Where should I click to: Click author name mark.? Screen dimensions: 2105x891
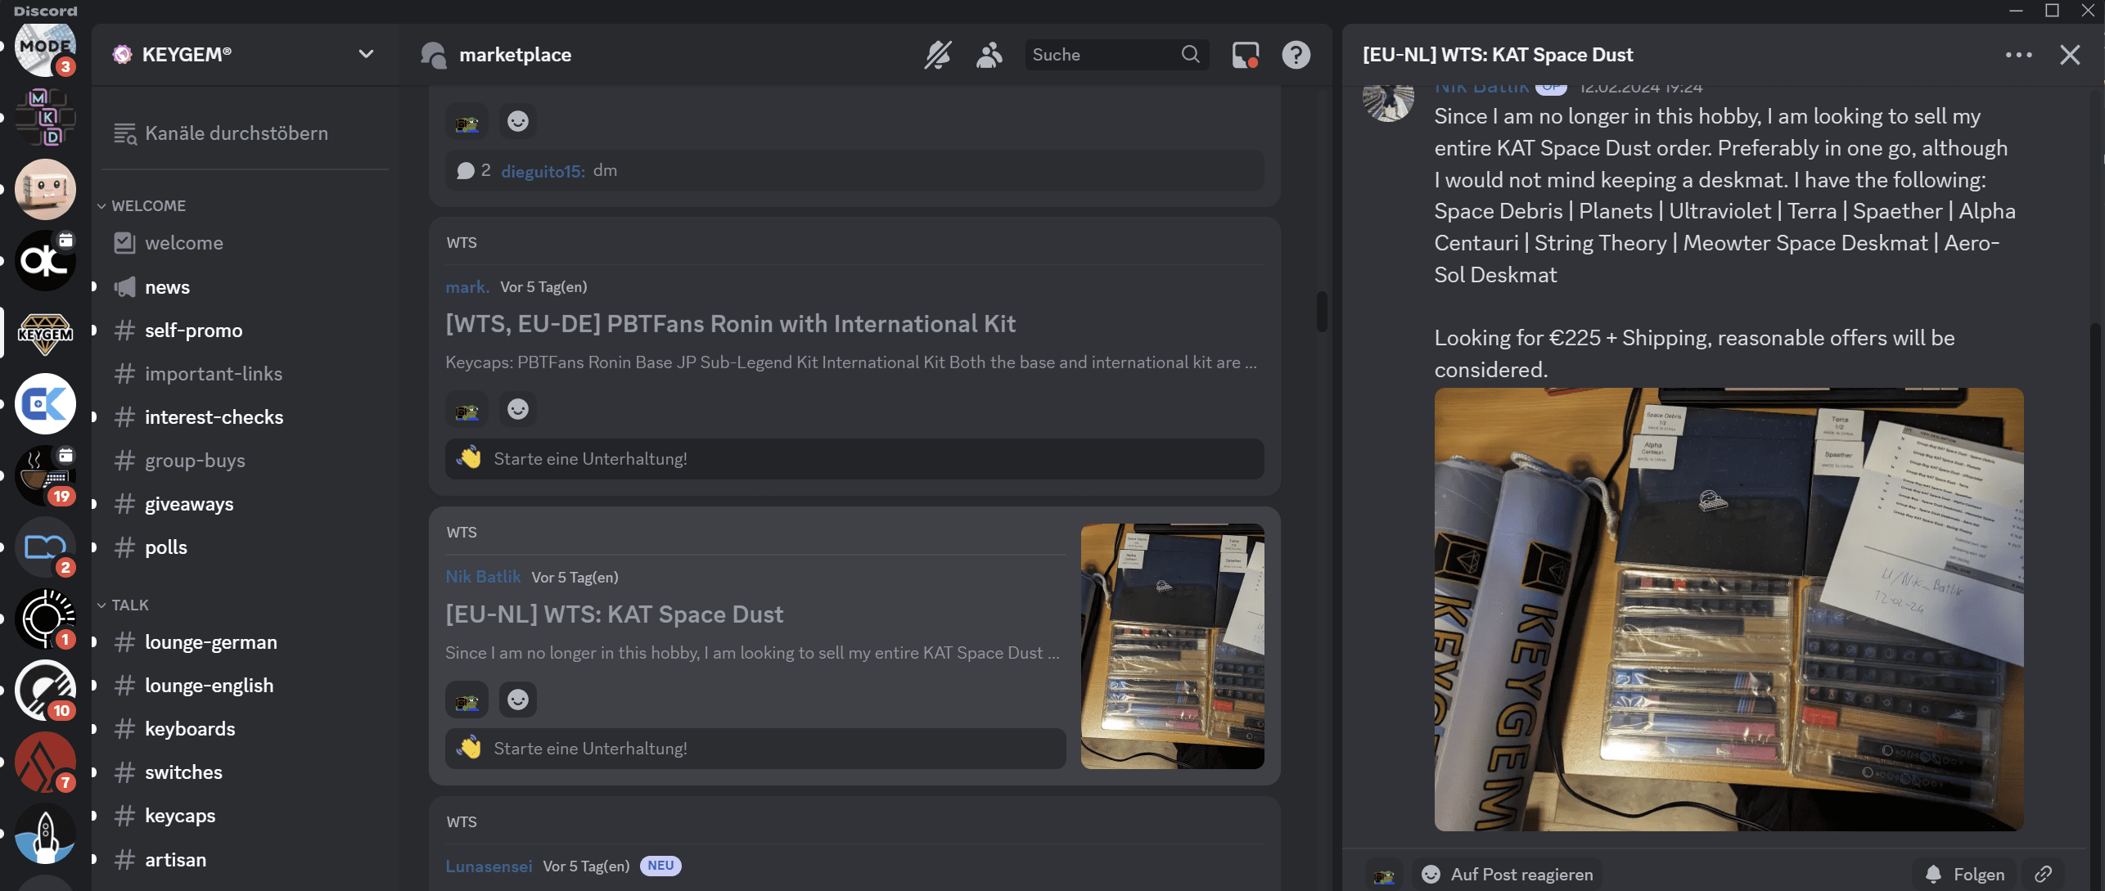pos(467,287)
